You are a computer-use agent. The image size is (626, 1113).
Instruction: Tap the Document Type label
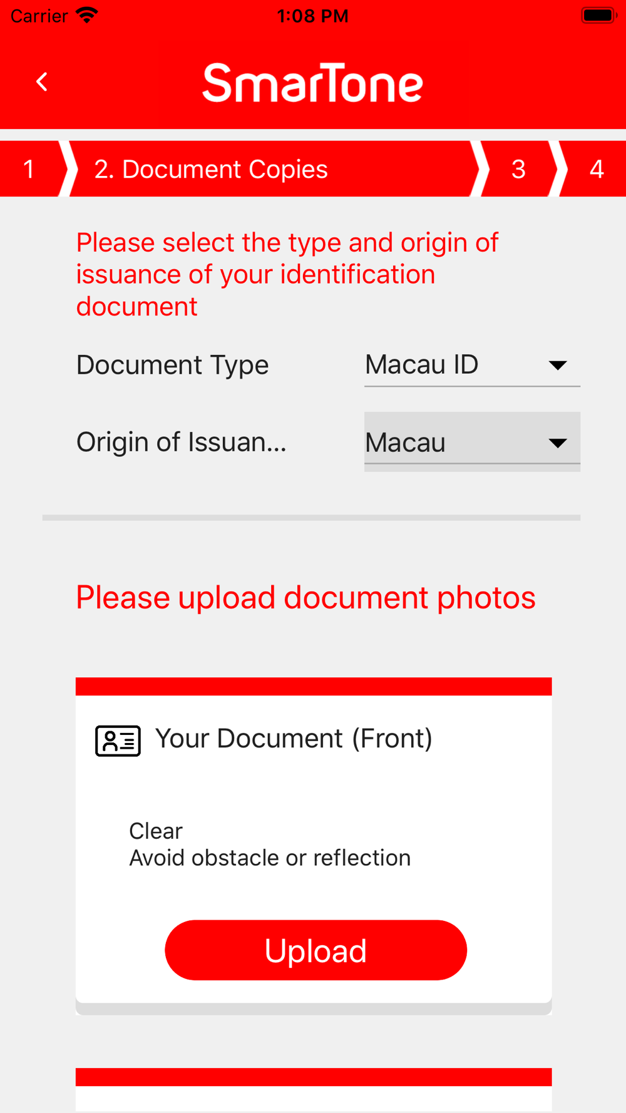[172, 365]
